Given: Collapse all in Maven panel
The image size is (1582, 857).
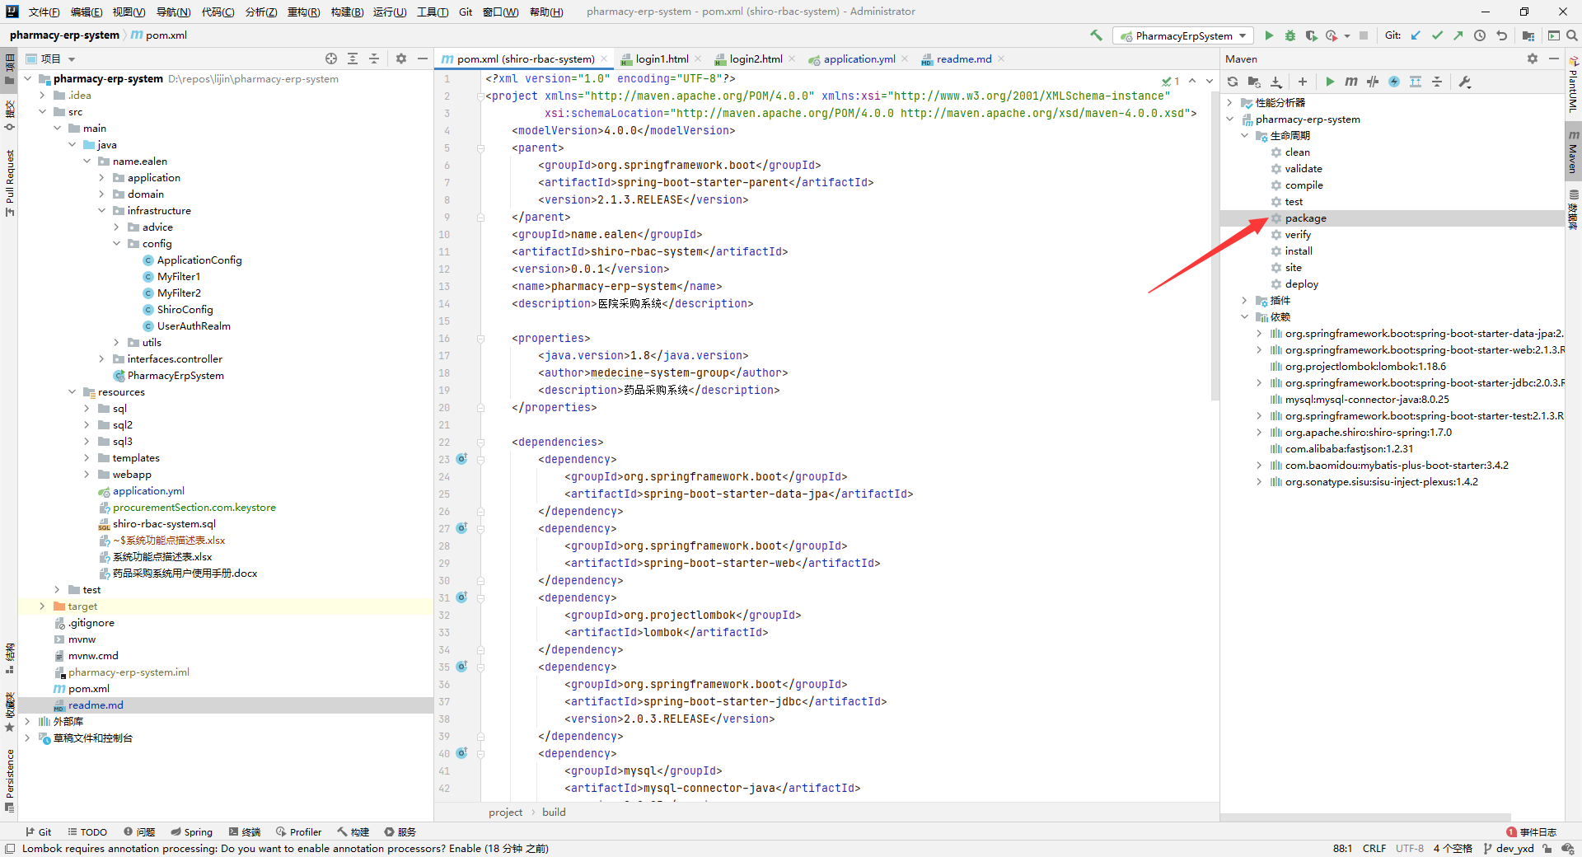Looking at the screenshot, I should [x=1437, y=82].
